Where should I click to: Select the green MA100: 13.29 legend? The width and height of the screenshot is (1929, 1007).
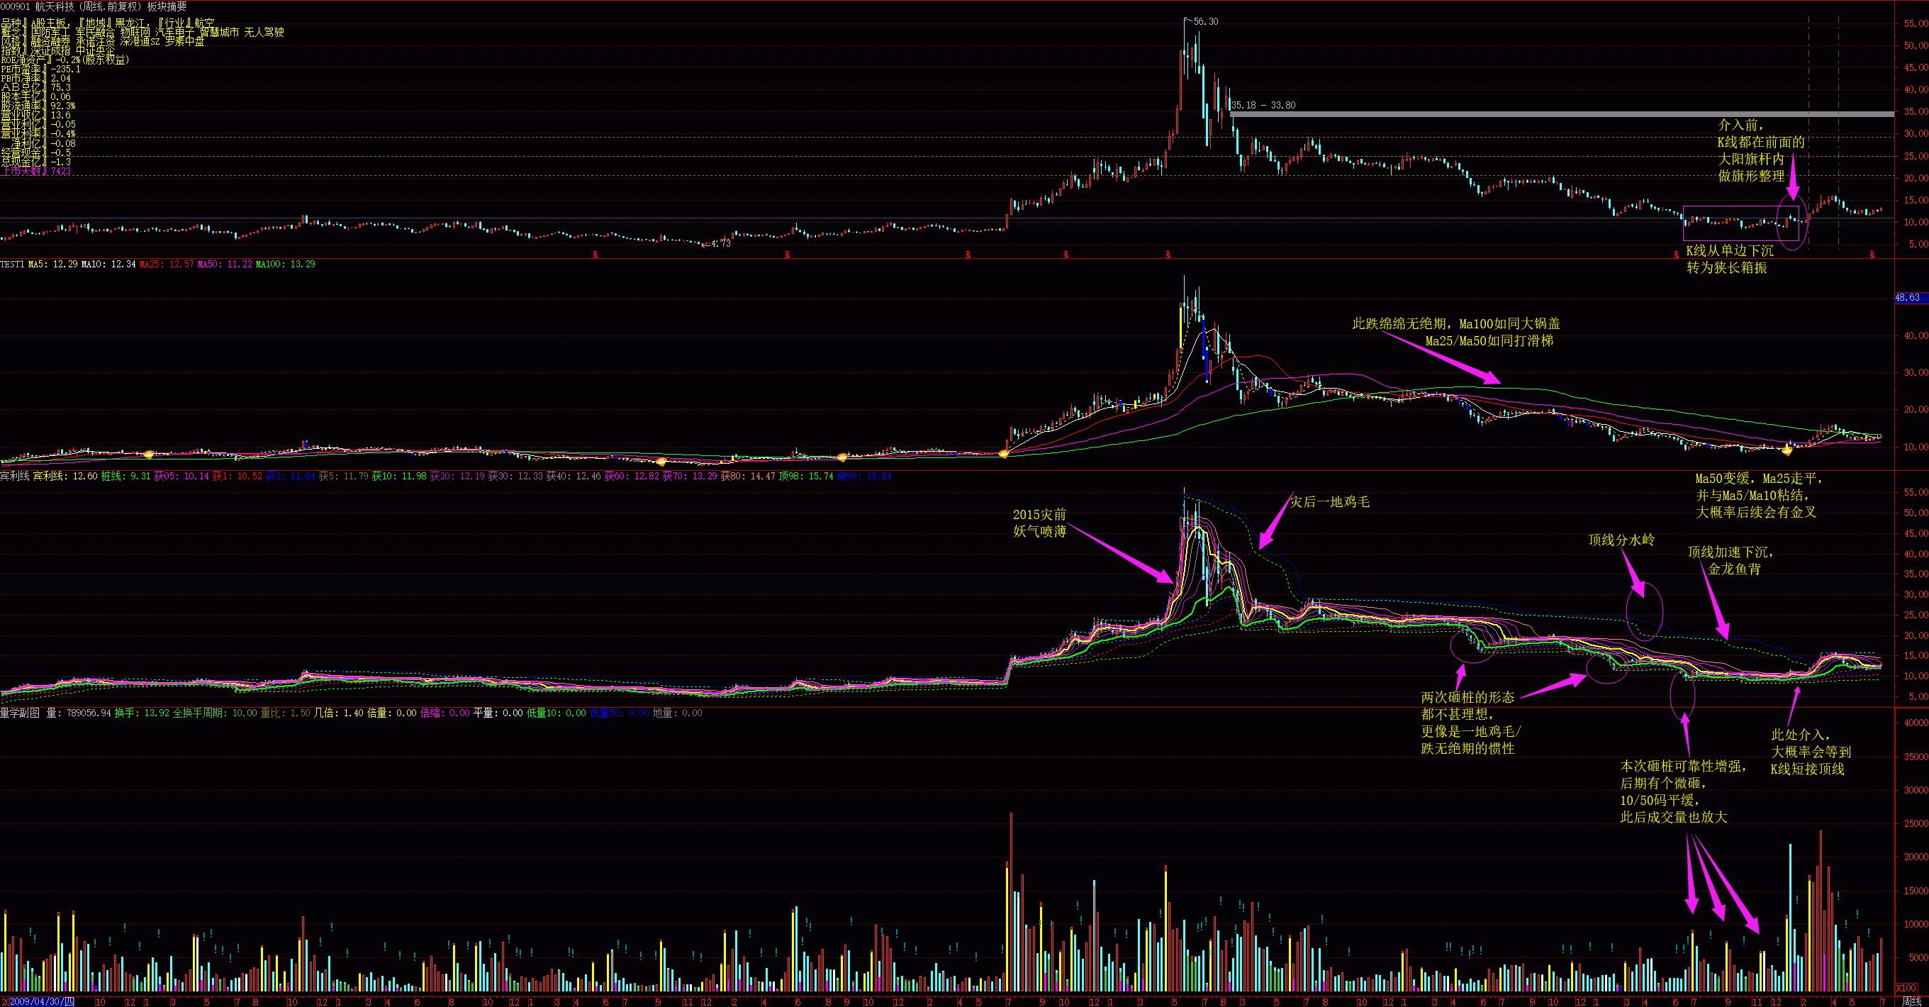[x=285, y=265]
